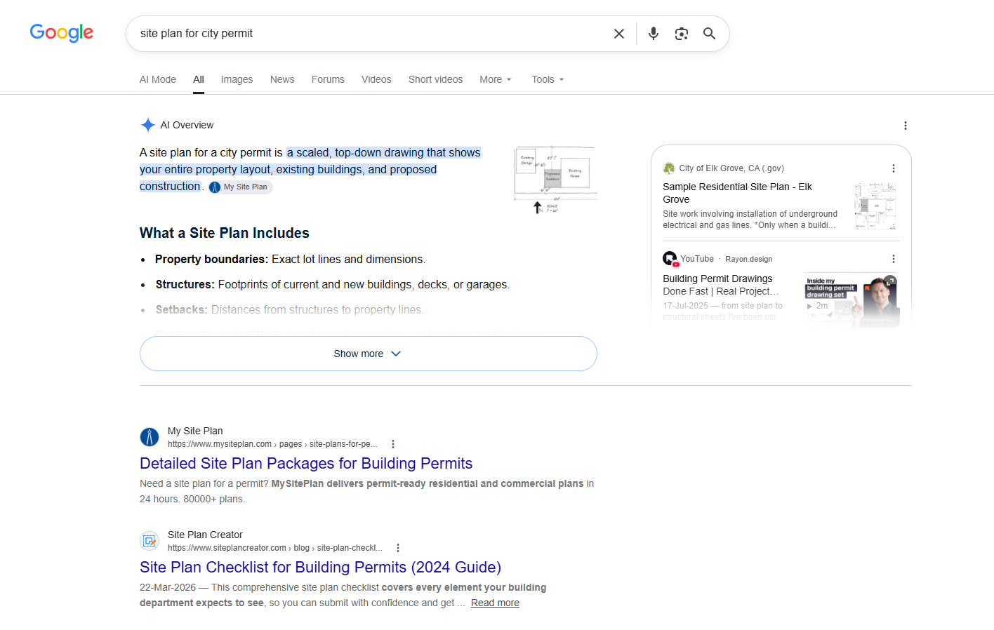Clear the search box with X icon
This screenshot has height=630, width=994.
pyautogui.click(x=619, y=34)
